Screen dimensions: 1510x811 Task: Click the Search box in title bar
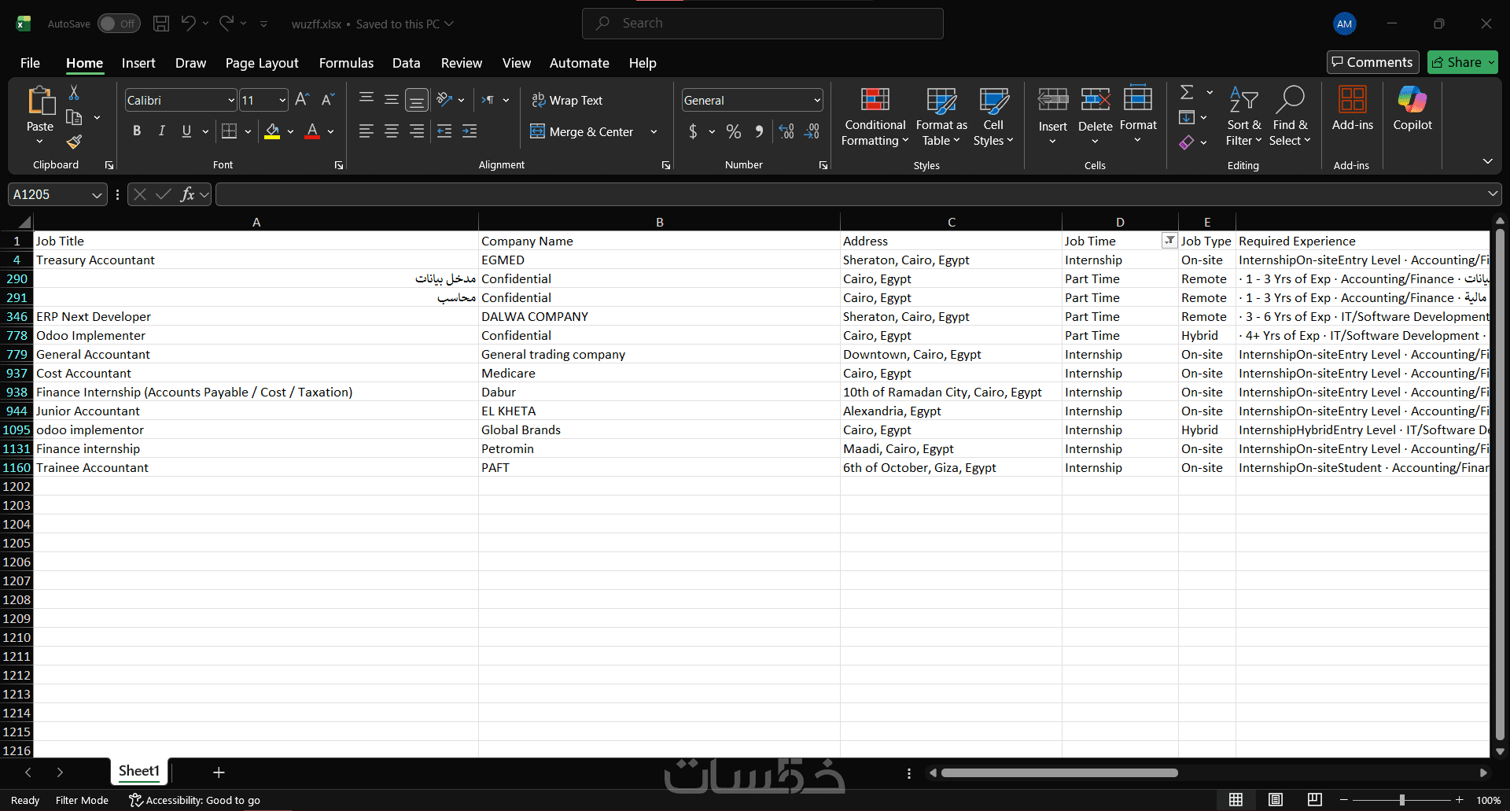[762, 24]
